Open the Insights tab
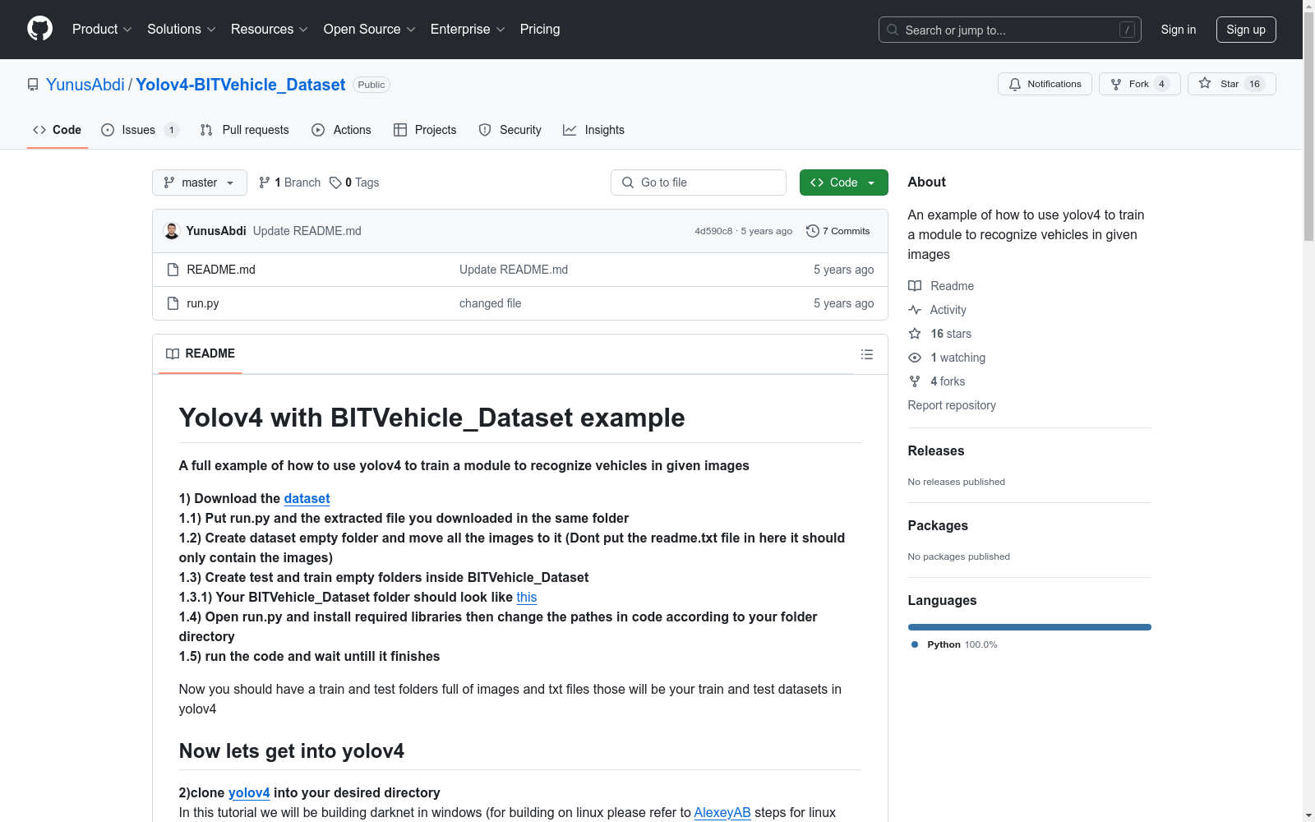 coord(593,130)
